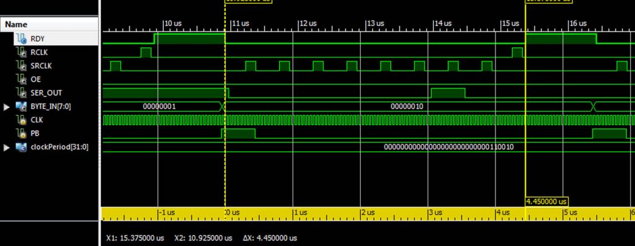This screenshot has height=246, width=635.
Task: Click the BYTE_IN value 00000001
Action: 159,107
